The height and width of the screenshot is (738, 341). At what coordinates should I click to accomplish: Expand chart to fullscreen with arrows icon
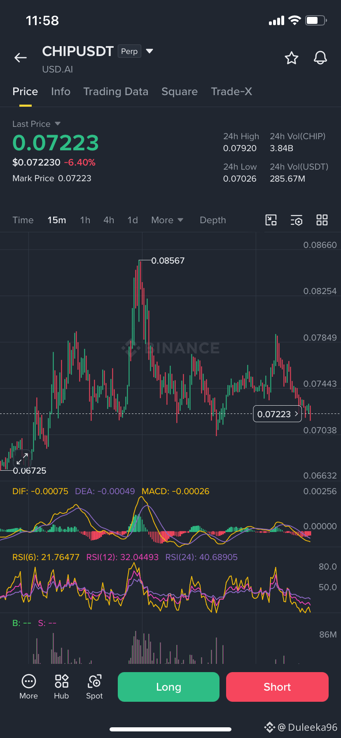pos(22,458)
